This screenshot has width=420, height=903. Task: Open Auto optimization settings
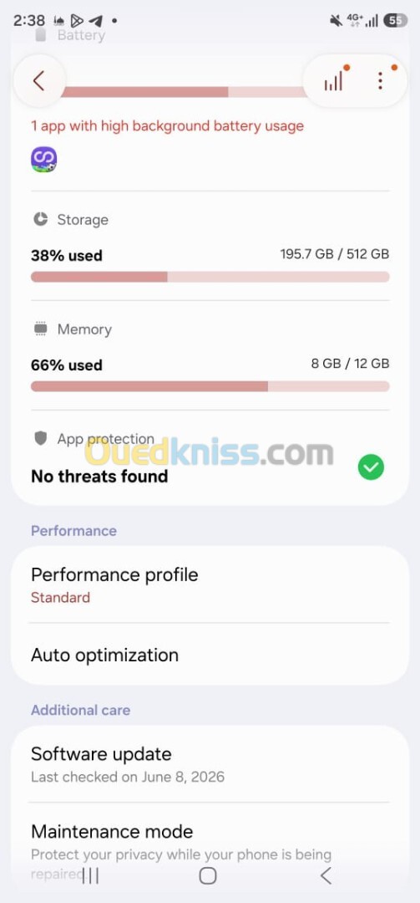[210, 655]
